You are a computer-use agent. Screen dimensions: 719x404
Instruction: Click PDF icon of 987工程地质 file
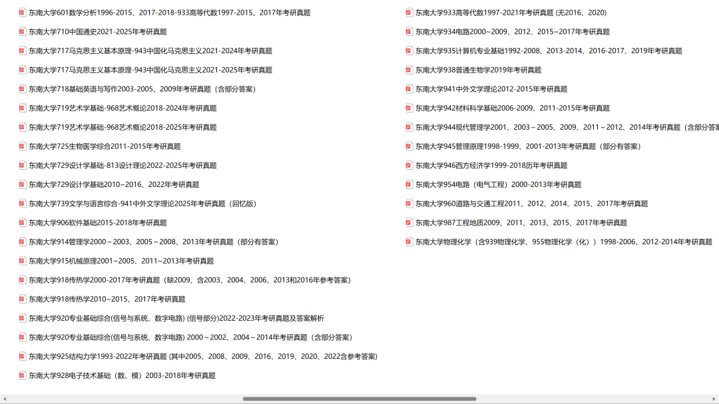(x=409, y=223)
